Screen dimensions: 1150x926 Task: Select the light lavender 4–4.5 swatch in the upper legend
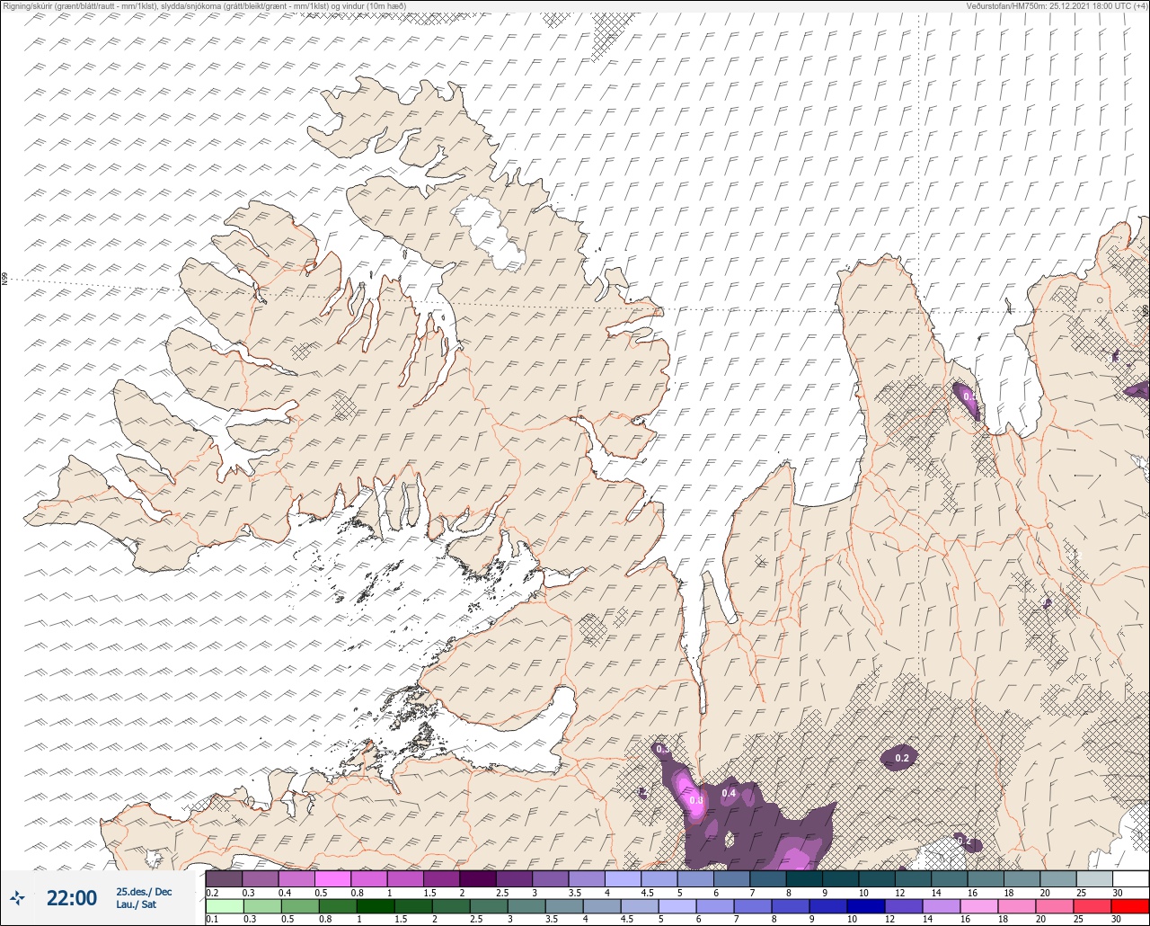click(x=623, y=878)
